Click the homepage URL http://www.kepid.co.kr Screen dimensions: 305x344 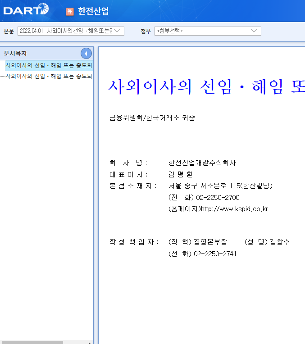click(x=234, y=209)
